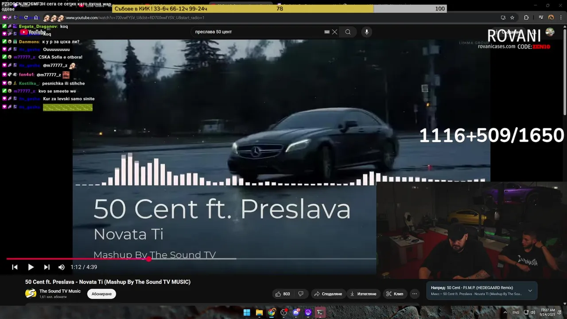The width and height of the screenshot is (567, 319).
Task: Reload the page with the refresh icon
Action: tap(26, 18)
